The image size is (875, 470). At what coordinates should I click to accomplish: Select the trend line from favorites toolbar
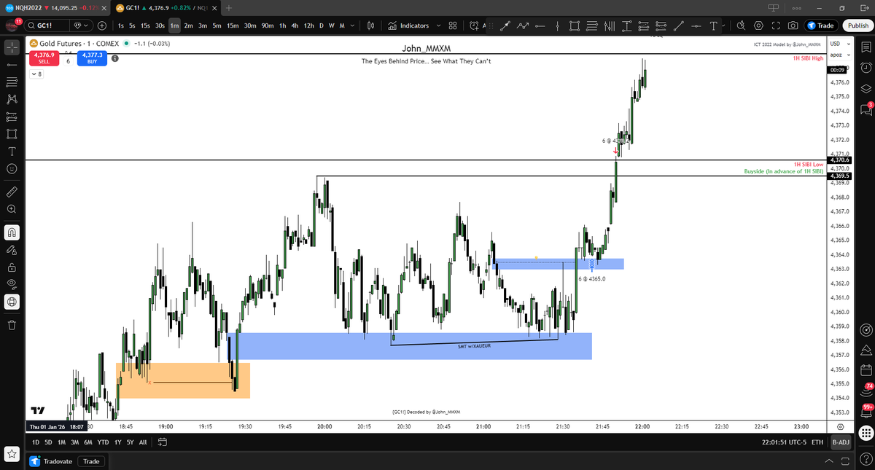679,26
